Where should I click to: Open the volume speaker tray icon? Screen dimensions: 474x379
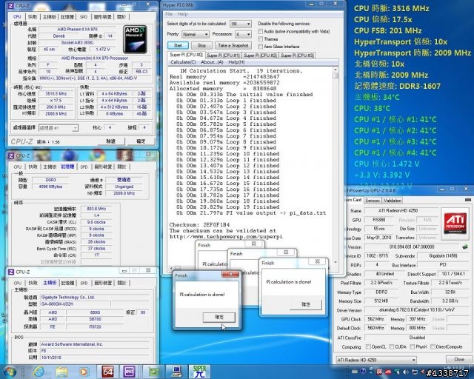pyautogui.click(x=405, y=372)
